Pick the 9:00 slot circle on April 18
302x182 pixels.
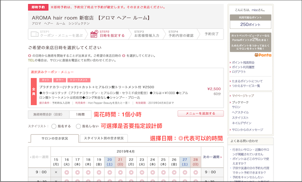(88, 172)
